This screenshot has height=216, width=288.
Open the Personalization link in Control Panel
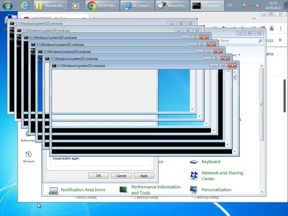(x=216, y=190)
